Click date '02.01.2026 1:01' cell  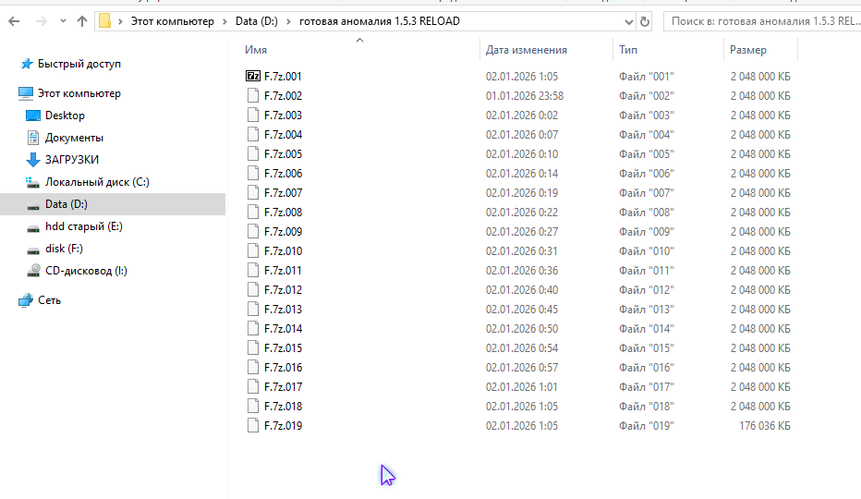[x=522, y=387]
